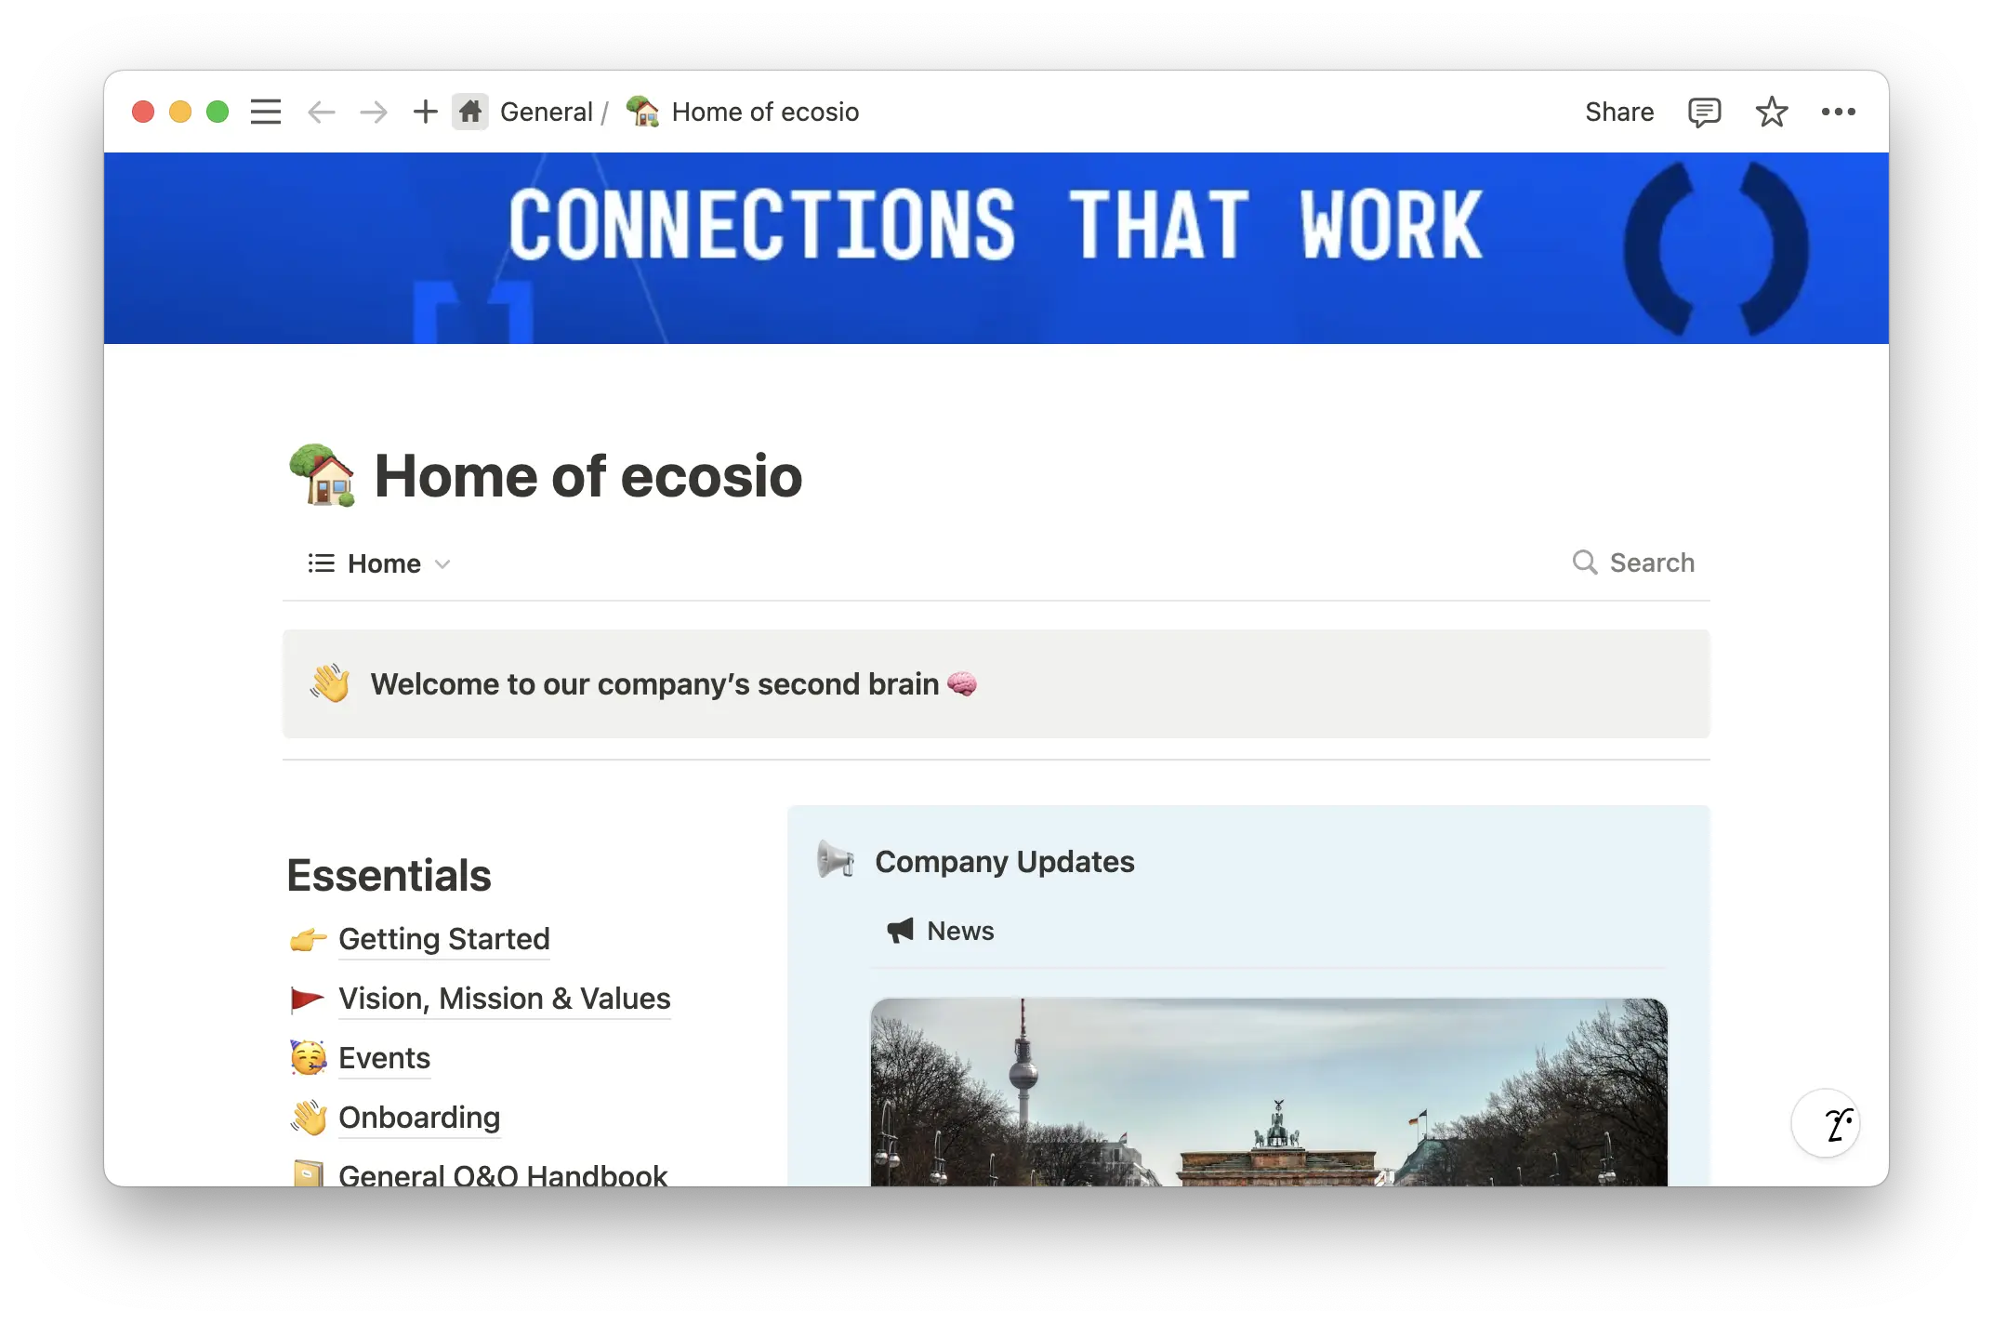
Task: Favorite the page using the star icon
Action: click(x=1772, y=112)
